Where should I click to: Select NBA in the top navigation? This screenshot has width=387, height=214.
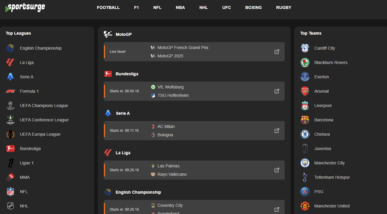click(180, 7)
